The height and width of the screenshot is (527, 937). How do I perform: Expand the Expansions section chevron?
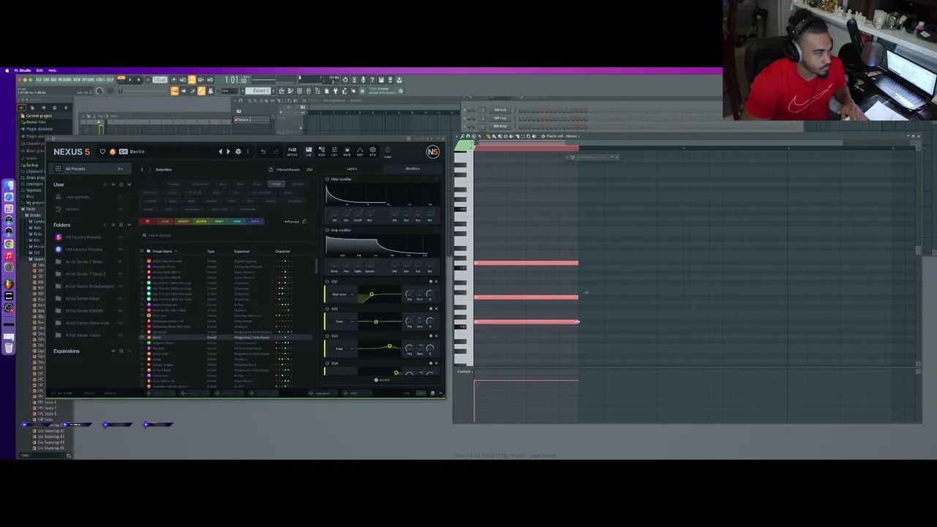coord(130,351)
